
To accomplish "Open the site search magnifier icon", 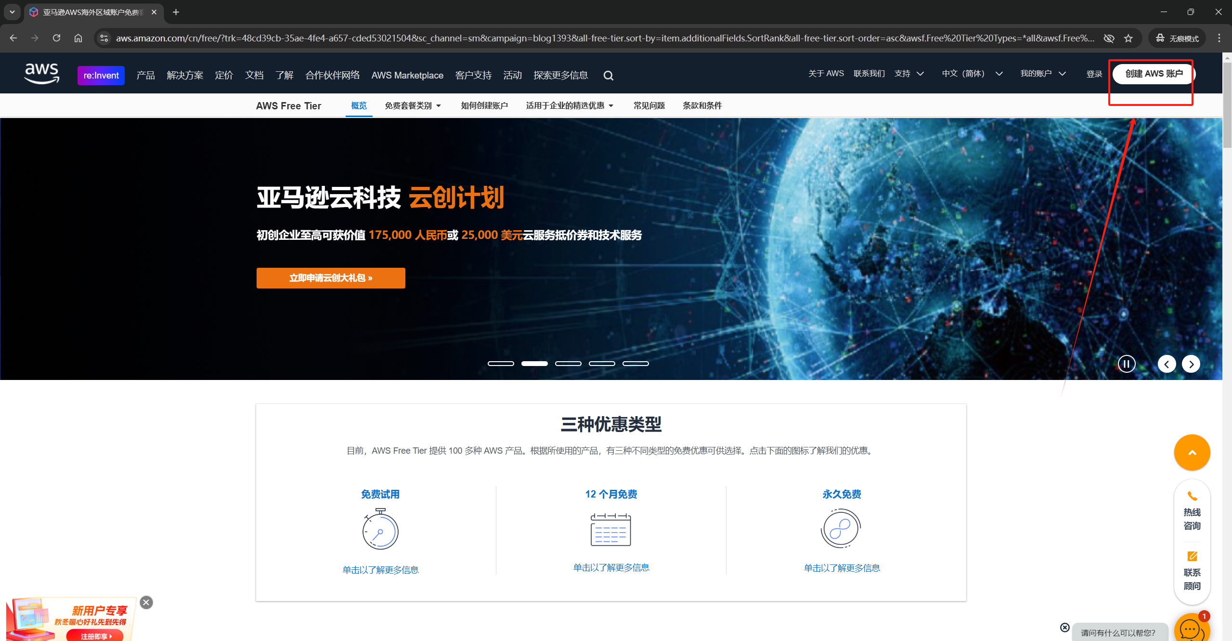I will 608,76.
